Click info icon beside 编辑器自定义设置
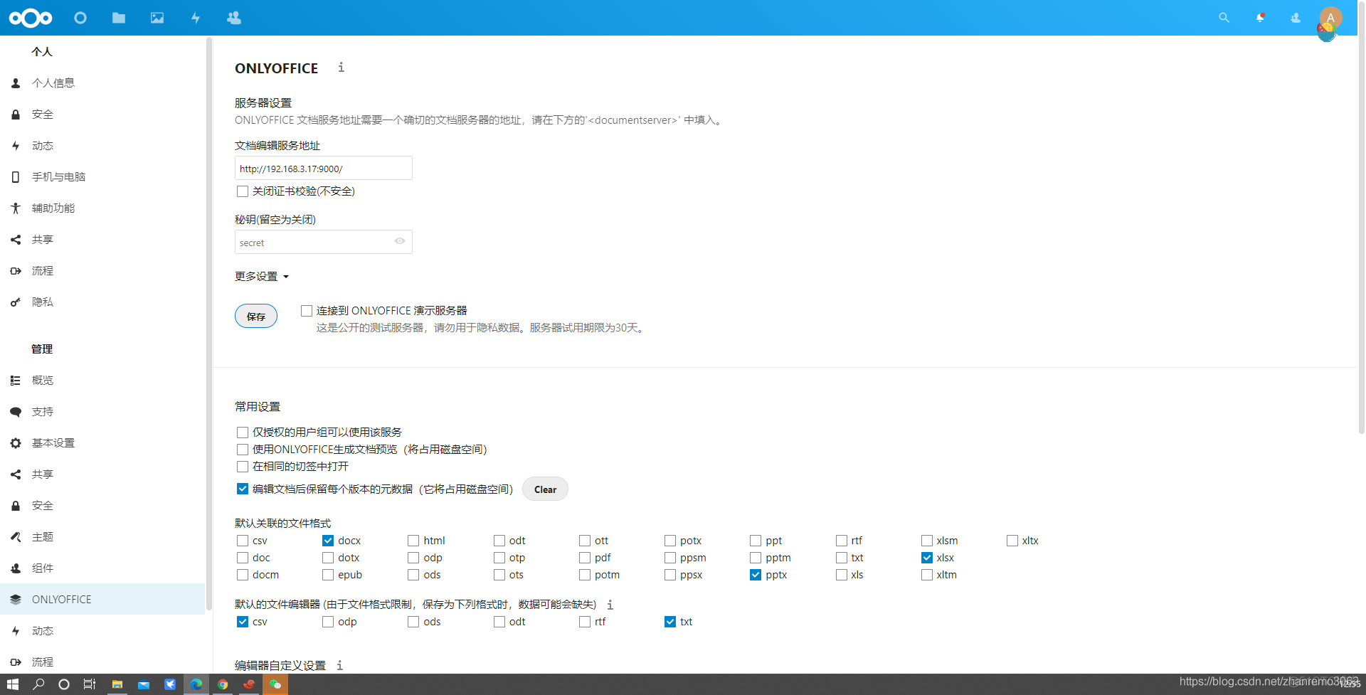This screenshot has height=695, width=1366. pyautogui.click(x=339, y=665)
